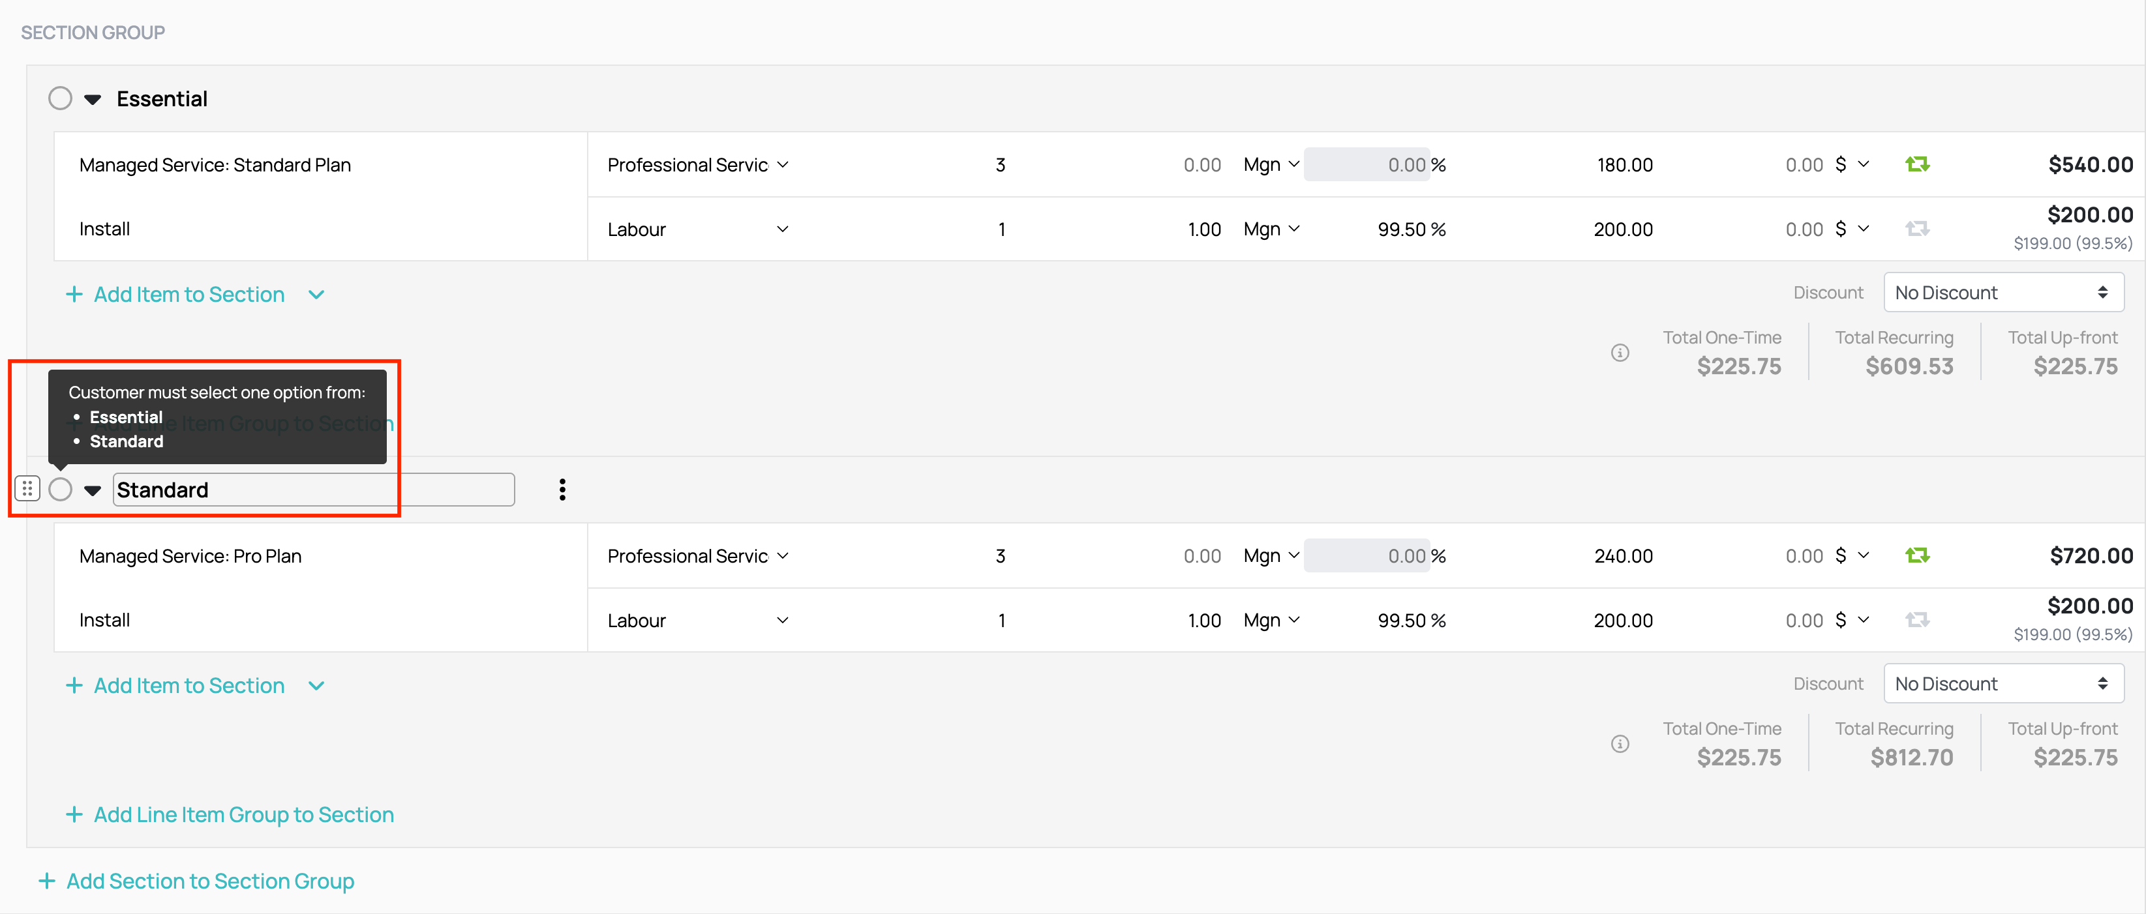Toggle recurring icon on Essential Install row
Viewport: 2146px width, 914px height.
tap(1917, 228)
